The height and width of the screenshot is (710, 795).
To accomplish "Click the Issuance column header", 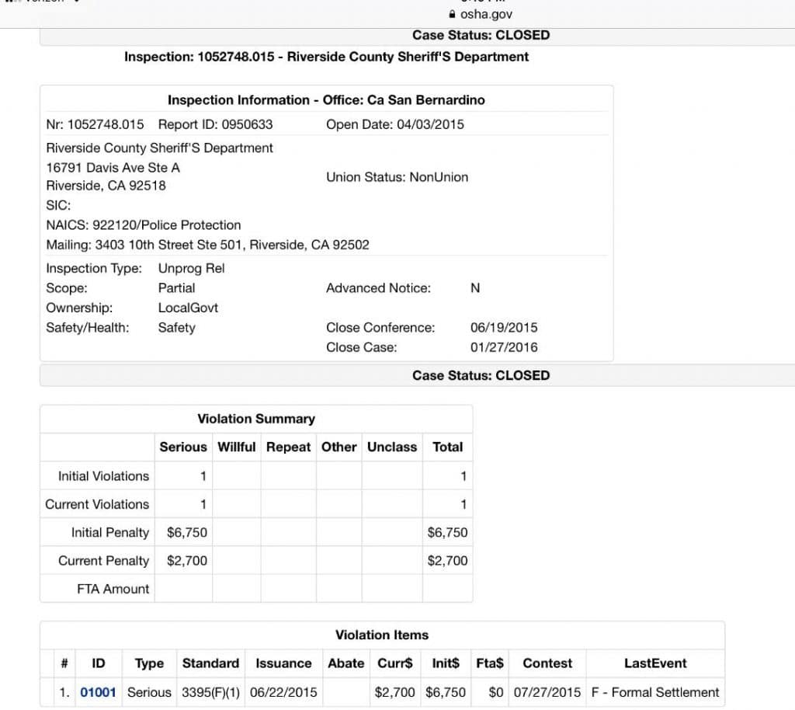I will (x=283, y=663).
